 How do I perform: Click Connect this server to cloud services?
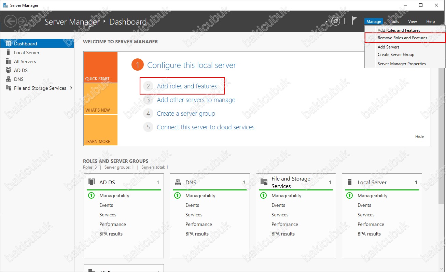pos(206,127)
